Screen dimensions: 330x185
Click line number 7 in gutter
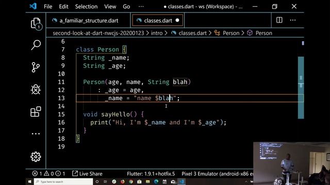pyautogui.click(x=63, y=49)
